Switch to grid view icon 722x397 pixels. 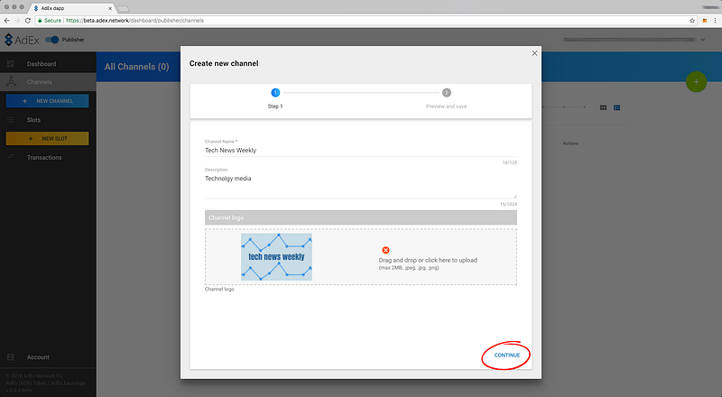click(603, 107)
